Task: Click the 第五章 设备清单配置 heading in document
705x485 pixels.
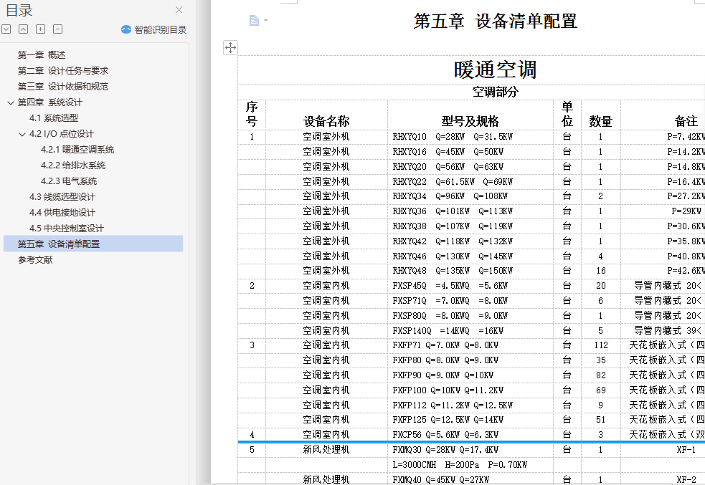Action: tap(496, 21)
